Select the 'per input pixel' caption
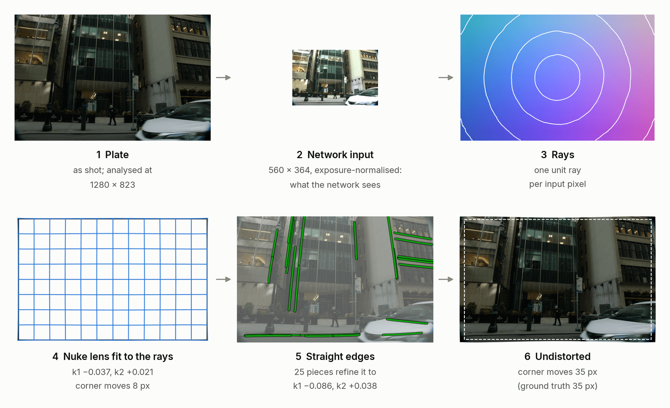The image size is (670, 408). tap(557, 184)
